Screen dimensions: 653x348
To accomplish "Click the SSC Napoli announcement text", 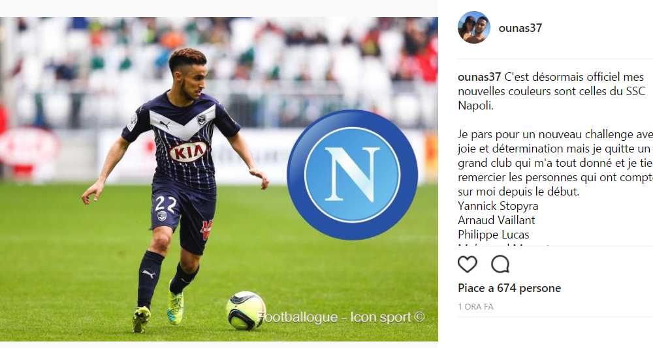I will pyautogui.click(x=551, y=91).
